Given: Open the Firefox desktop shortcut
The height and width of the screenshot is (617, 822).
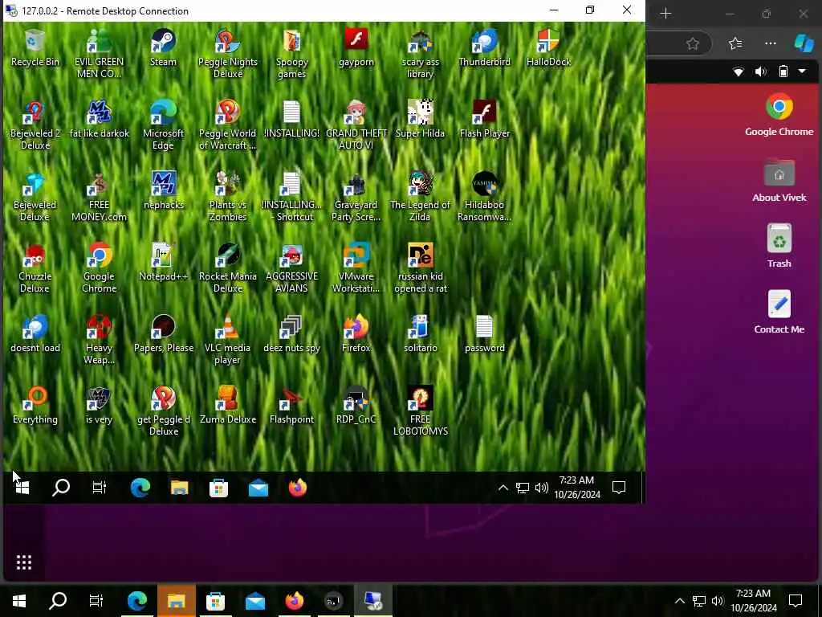Looking at the screenshot, I should [x=356, y=334].
